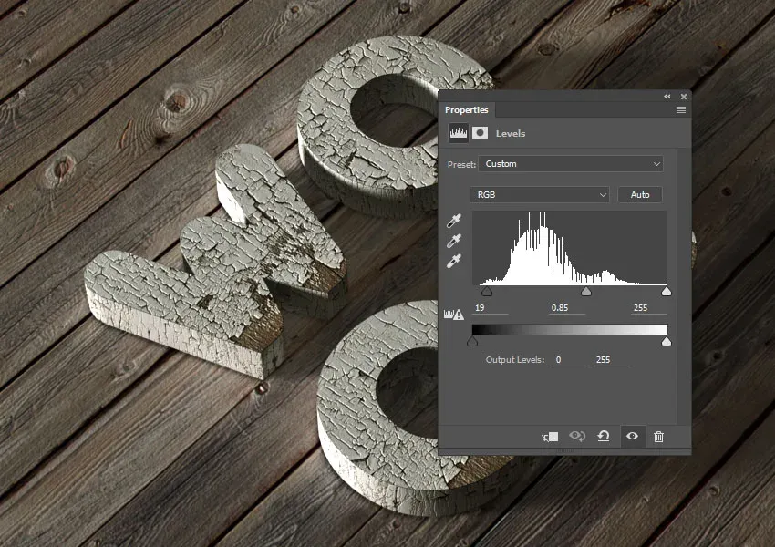Click the output gradient bar
775x547 pixels.
569,330
